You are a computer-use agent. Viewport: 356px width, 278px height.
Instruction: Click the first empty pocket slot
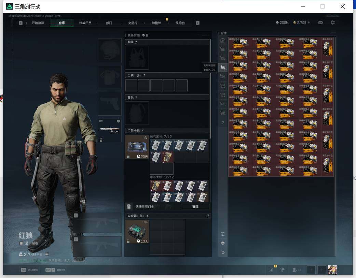point(131,86)
